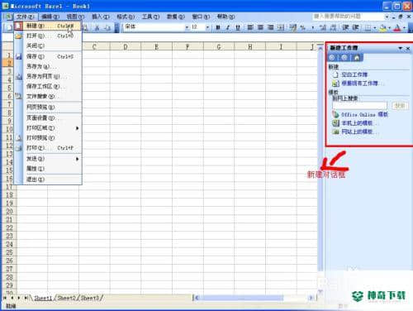
Task: Click the increase indent icon
Action: point(355,27)
